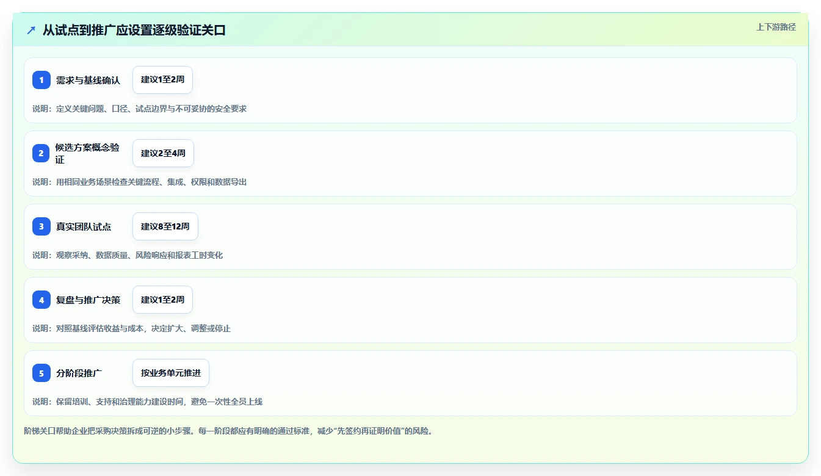
Task: Click the step 5 number badge
Action: pyautogui.click(x=42, y=373)
